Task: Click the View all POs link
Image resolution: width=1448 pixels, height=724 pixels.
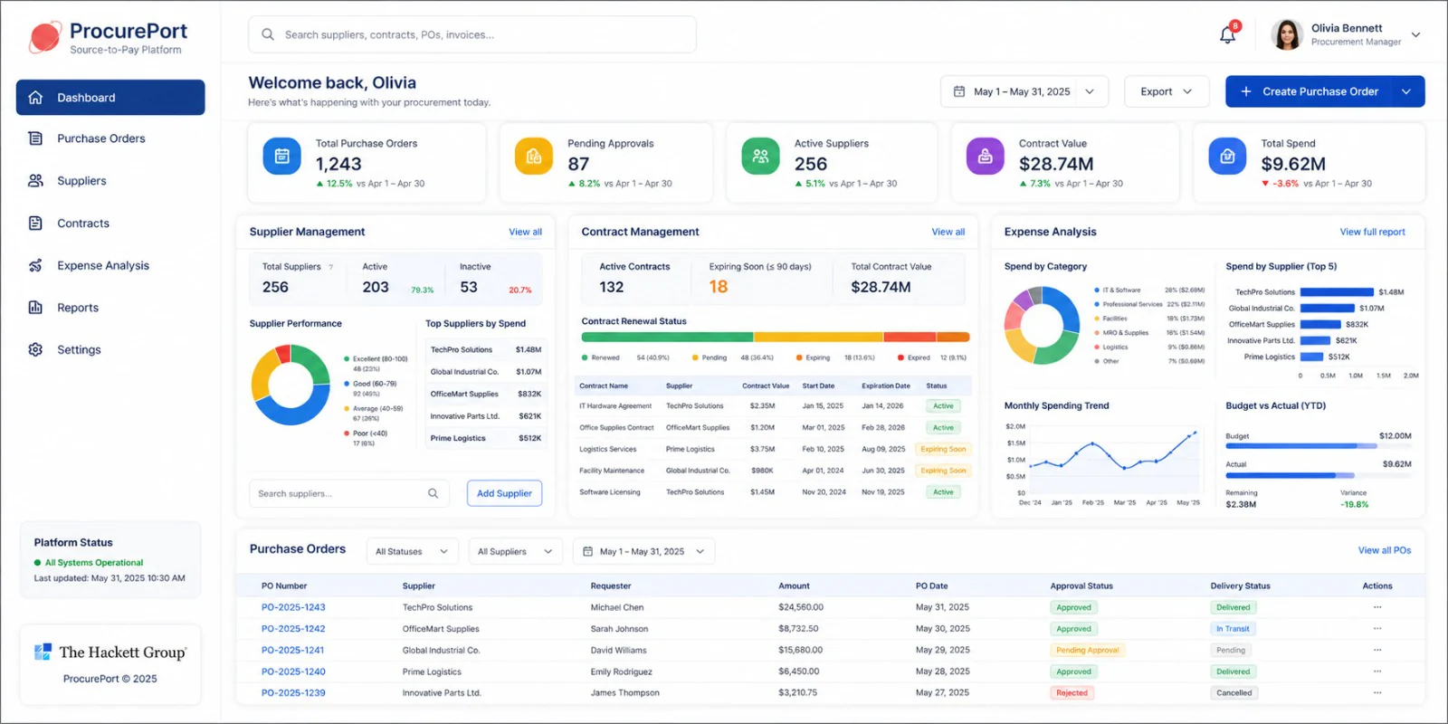Action: pyautogui.click(x=1384, y=550)
